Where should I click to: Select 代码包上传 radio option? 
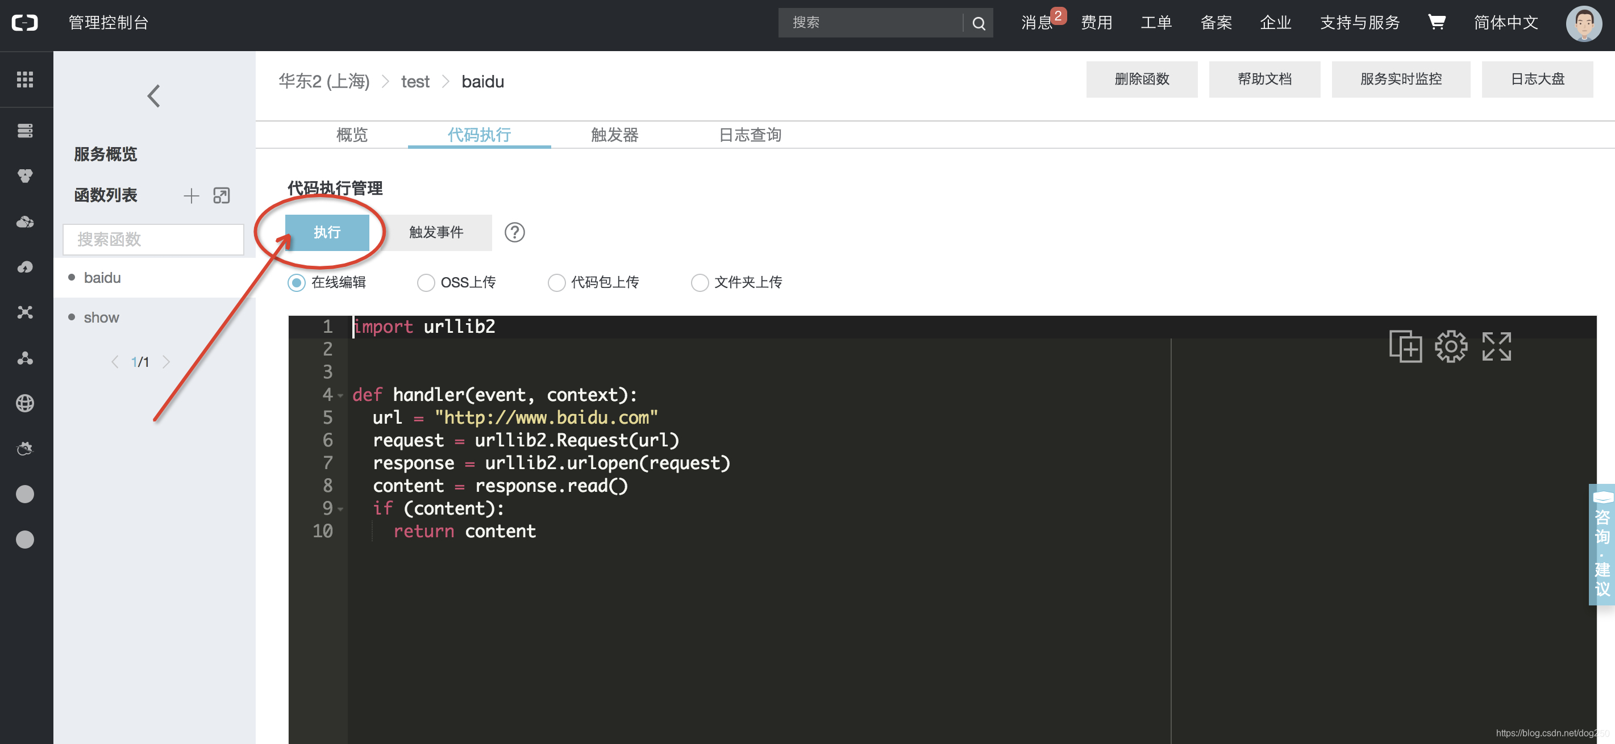click(x=557, y=283)
